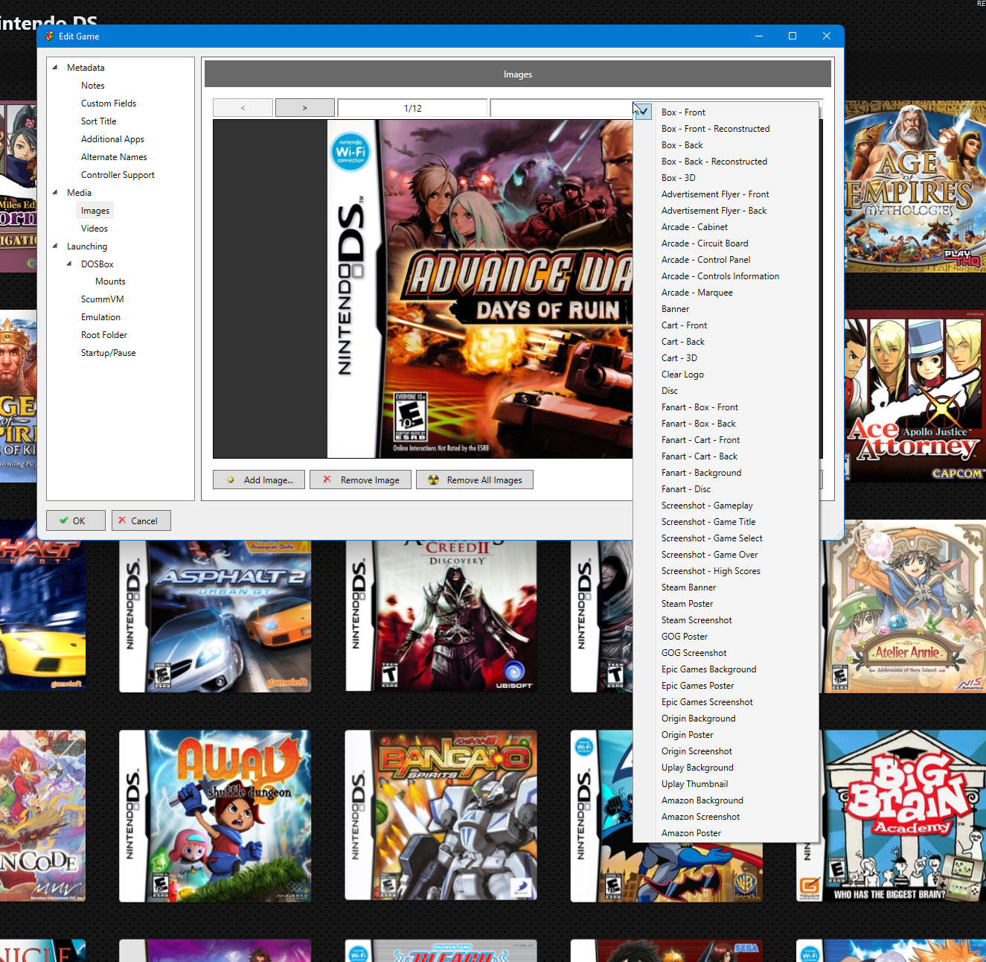986x962 pixels.
Task: Click the Cancel button
Action: point(141,520)
